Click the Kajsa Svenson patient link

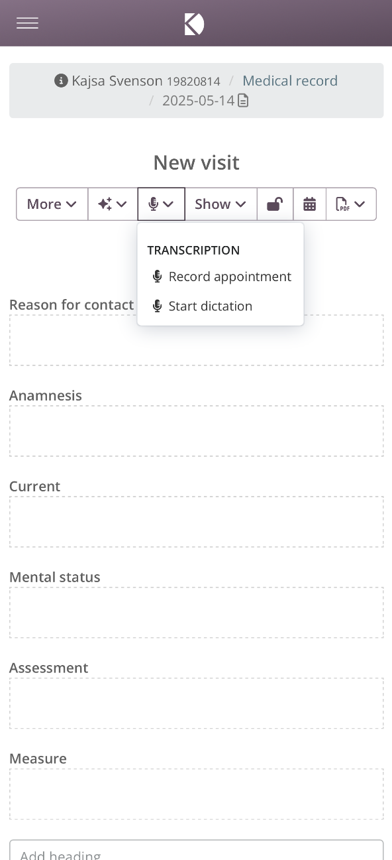pos(117,81)
